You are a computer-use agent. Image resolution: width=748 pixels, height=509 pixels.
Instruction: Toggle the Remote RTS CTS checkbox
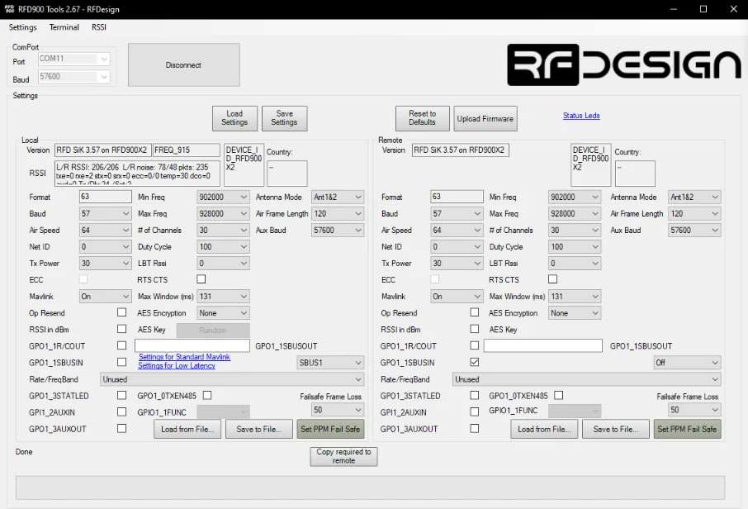pos(553,278)
